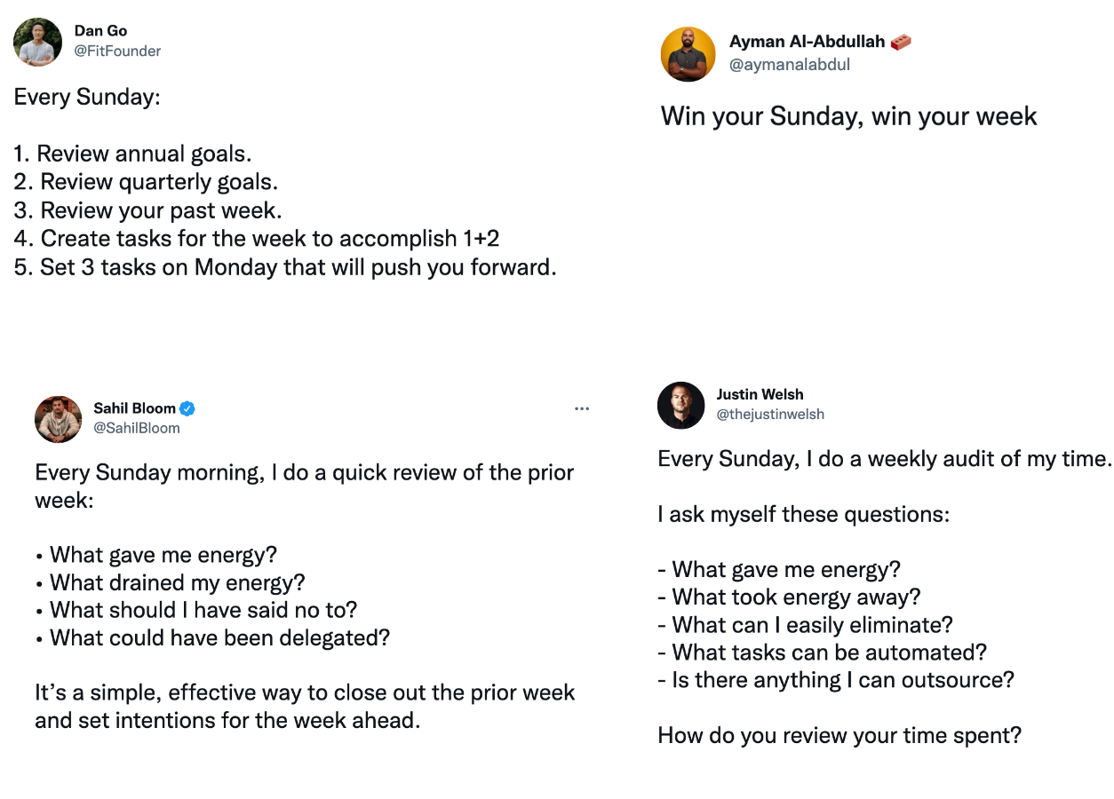Click 'How do you review your time spent?' line
The width and height of the screenshot is (1114, 799).
point(839,735)
